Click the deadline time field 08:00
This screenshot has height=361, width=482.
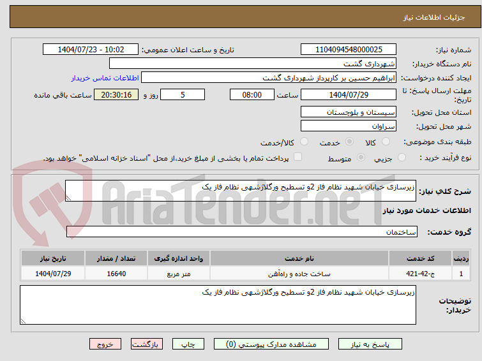coord(252,94)
